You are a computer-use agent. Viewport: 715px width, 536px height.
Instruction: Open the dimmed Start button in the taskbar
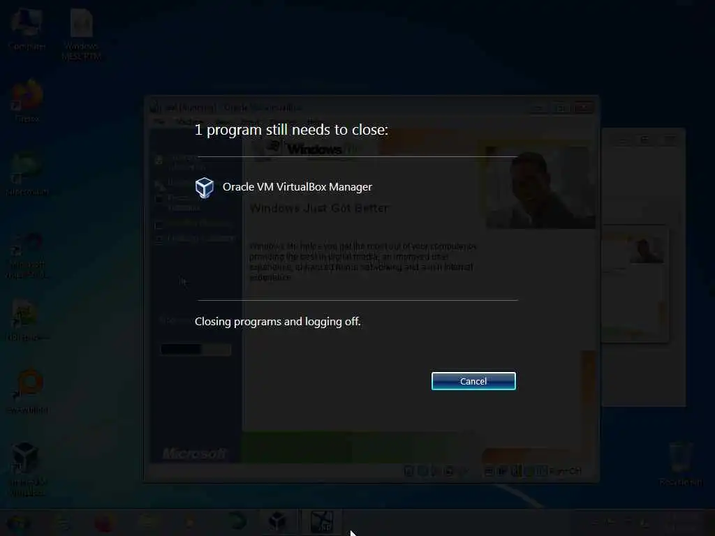(17, 523)
